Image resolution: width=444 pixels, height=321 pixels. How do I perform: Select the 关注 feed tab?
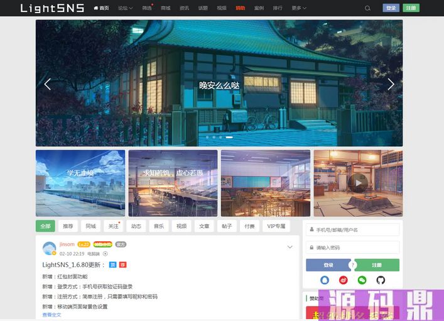[113, 226]
